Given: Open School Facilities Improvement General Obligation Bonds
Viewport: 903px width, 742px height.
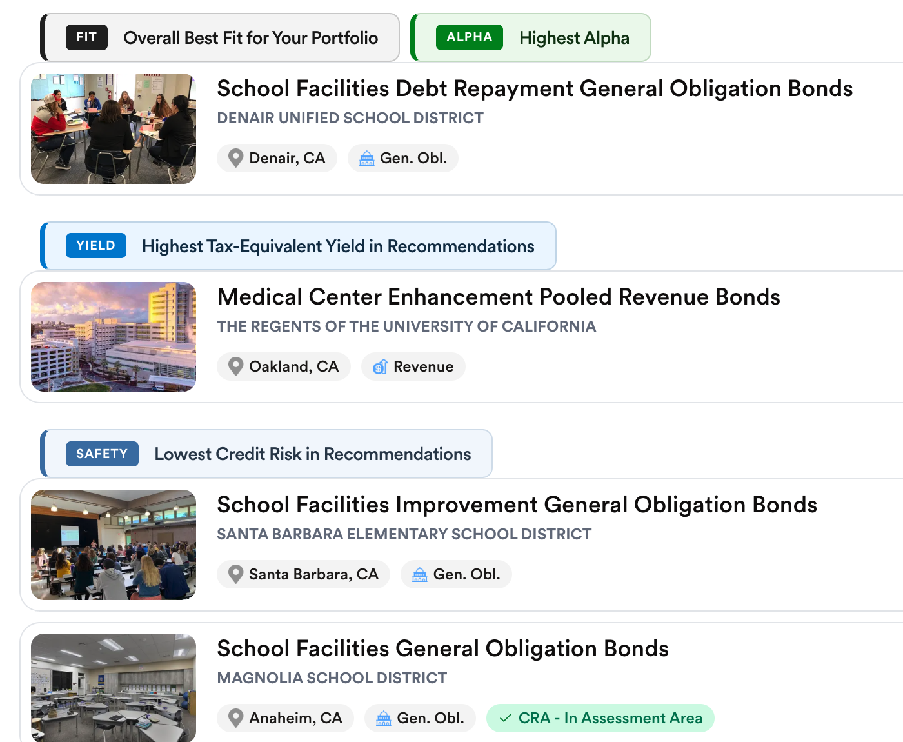Looking at the screenshot, I should point(517,505).
